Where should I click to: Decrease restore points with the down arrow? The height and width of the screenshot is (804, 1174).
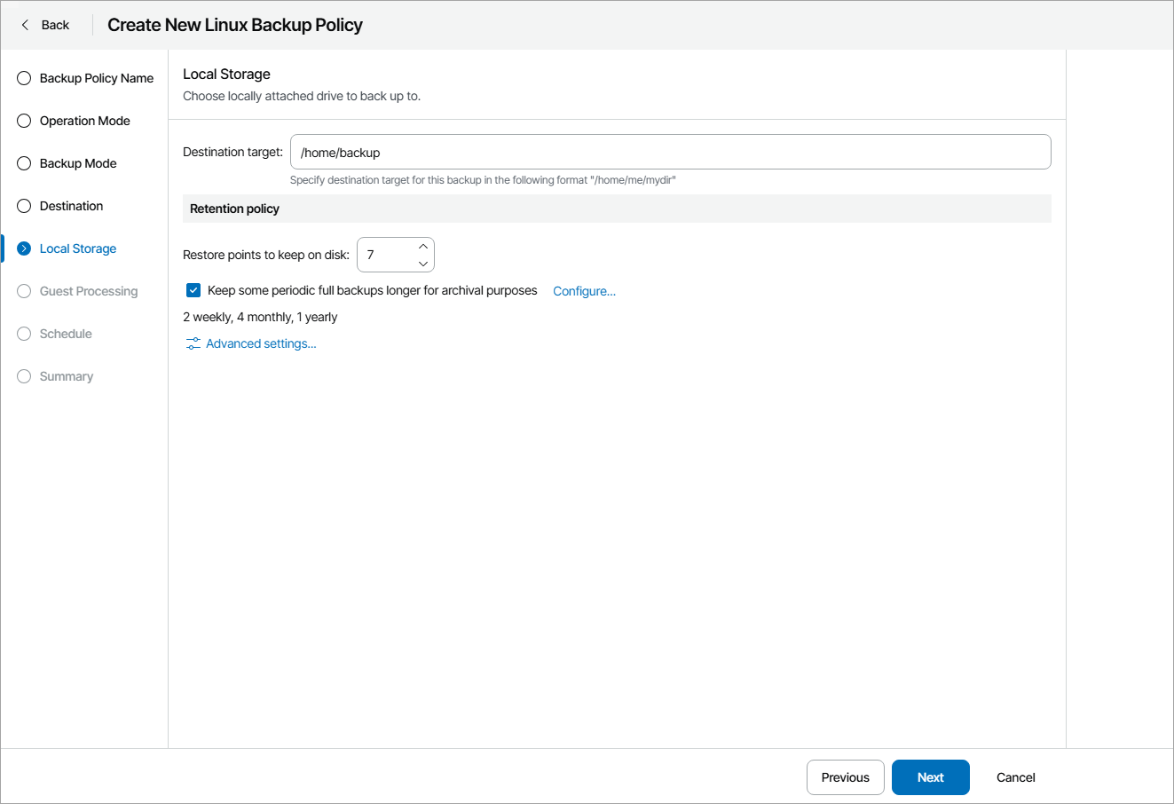(x=423, y=263)
